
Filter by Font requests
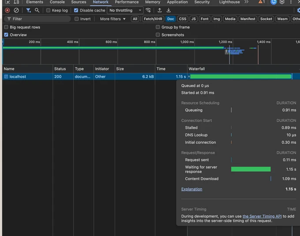(x=205, y=19)
